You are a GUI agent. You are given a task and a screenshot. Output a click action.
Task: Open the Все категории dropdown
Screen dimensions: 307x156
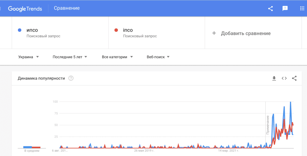point(117,57)
